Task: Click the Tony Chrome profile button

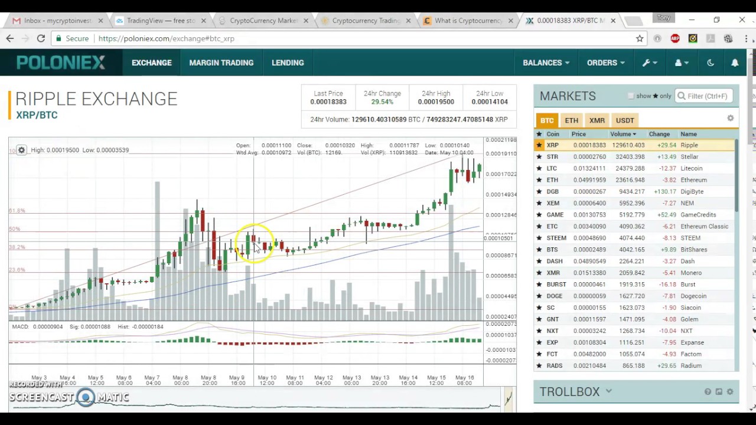Action: [664, 18]
